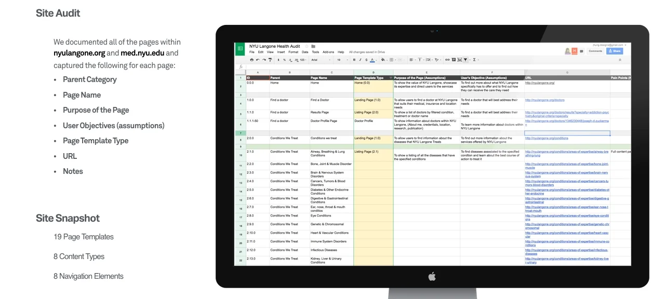Click the Insert chart icon

click(459, 60)
